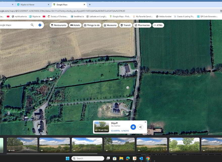Open My Favorite Carrot bookmark
The height and width of the screenshot is (162, 222).
(x=143, y=17)
